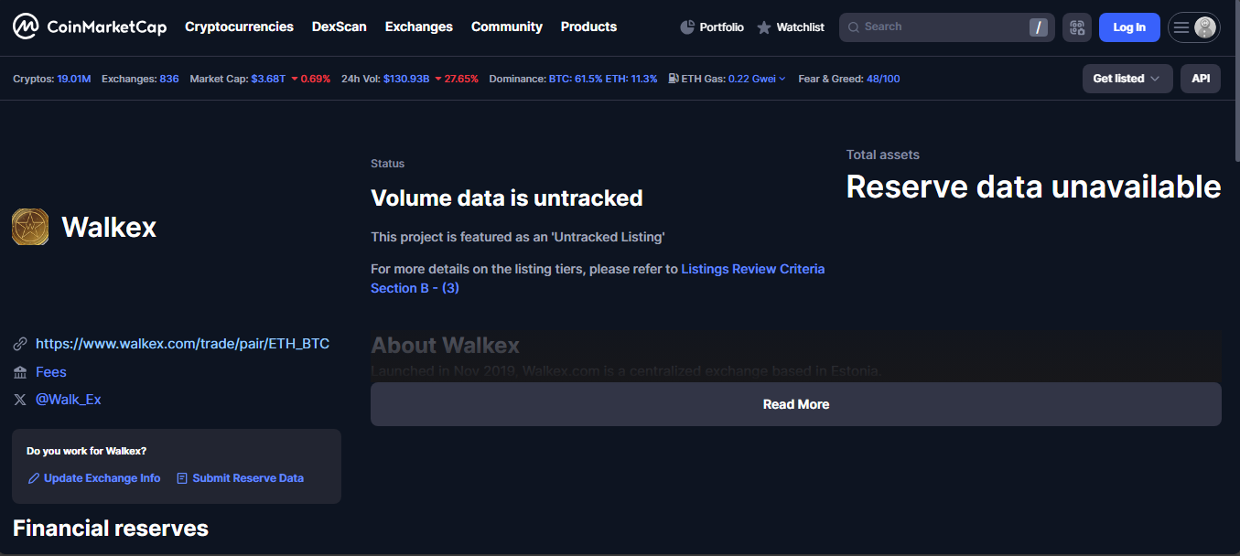Open the hamburger profile menu
1240x556 pixels.
1193,27
